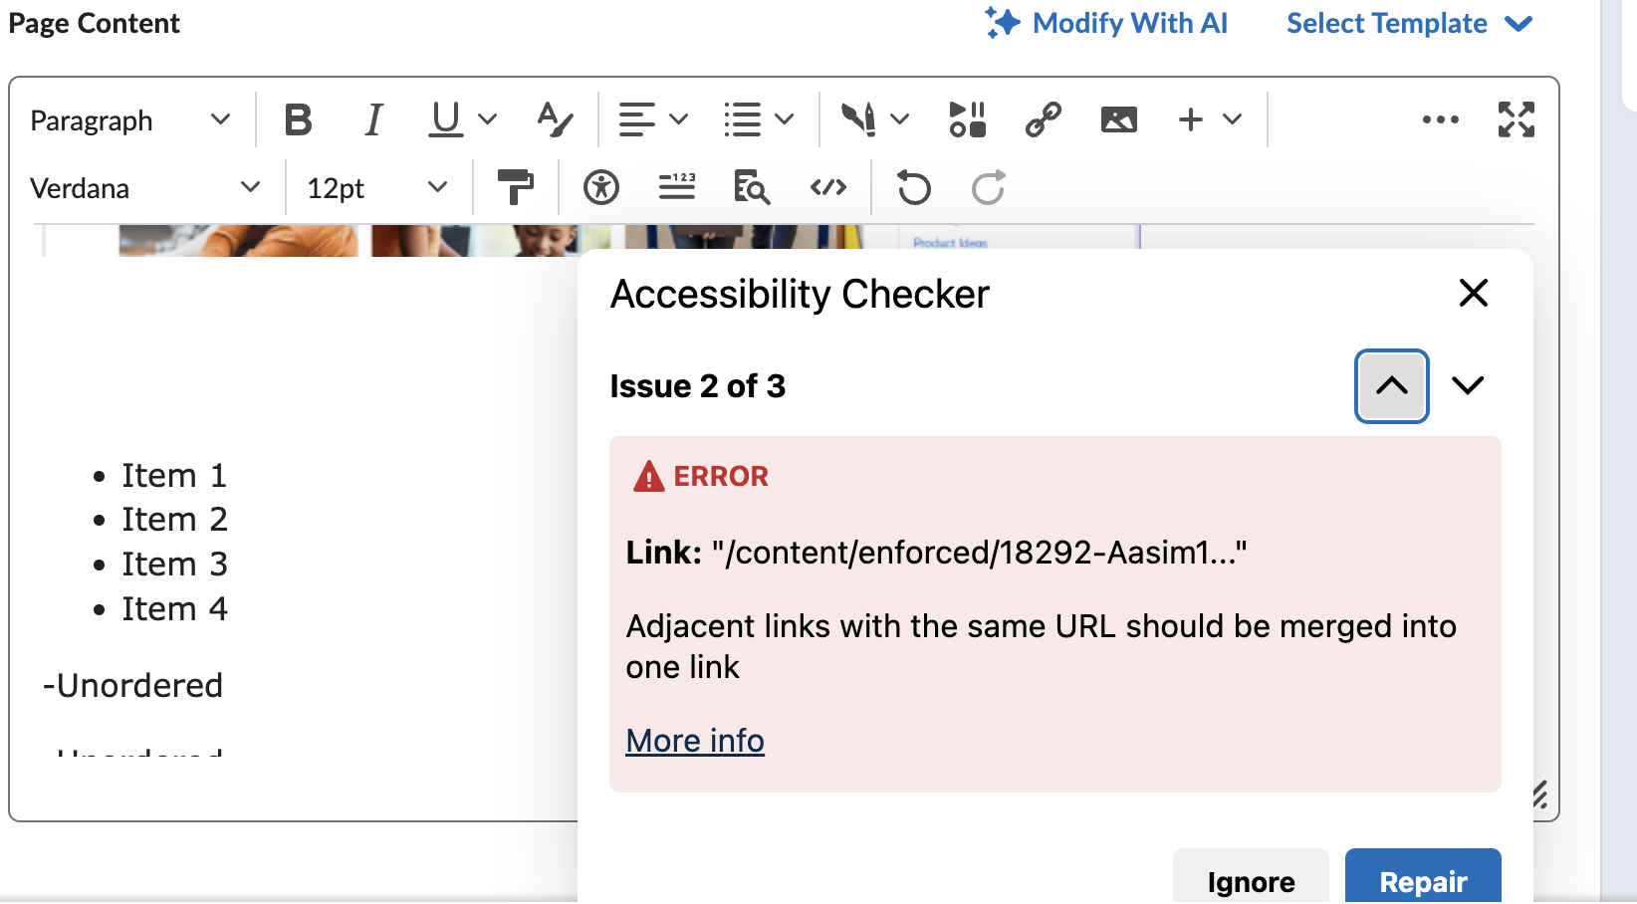The height and width of the screenshot is (904, 1637).
Task: Open the source code editor icon
Action: [827, 187]
